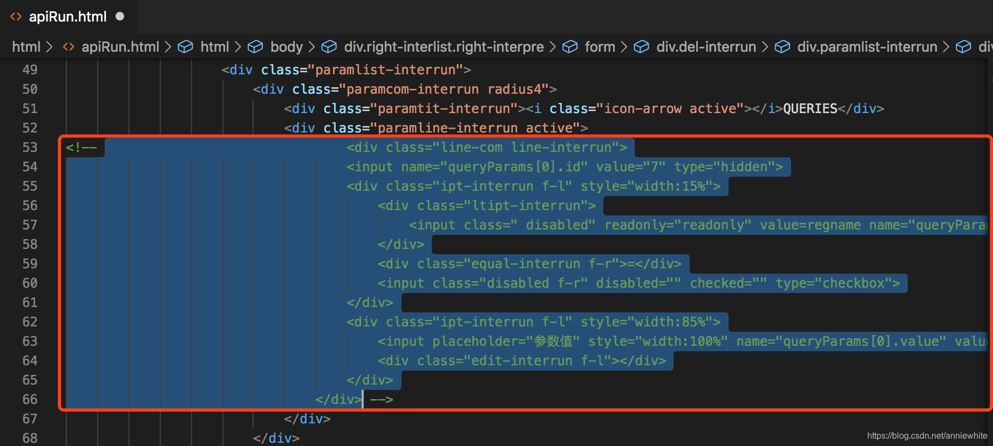The image size is (993, 446).
Task: Expand chevron after apiRun.html breadcrumb
Action: point(168,47)
